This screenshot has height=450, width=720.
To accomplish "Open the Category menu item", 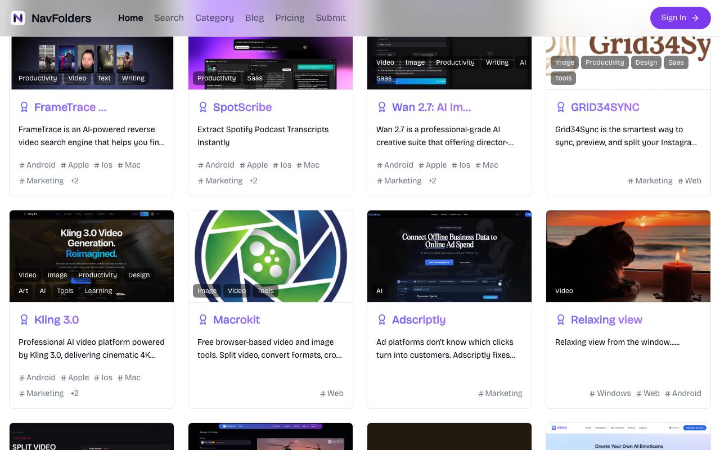I will pos(214,18).
